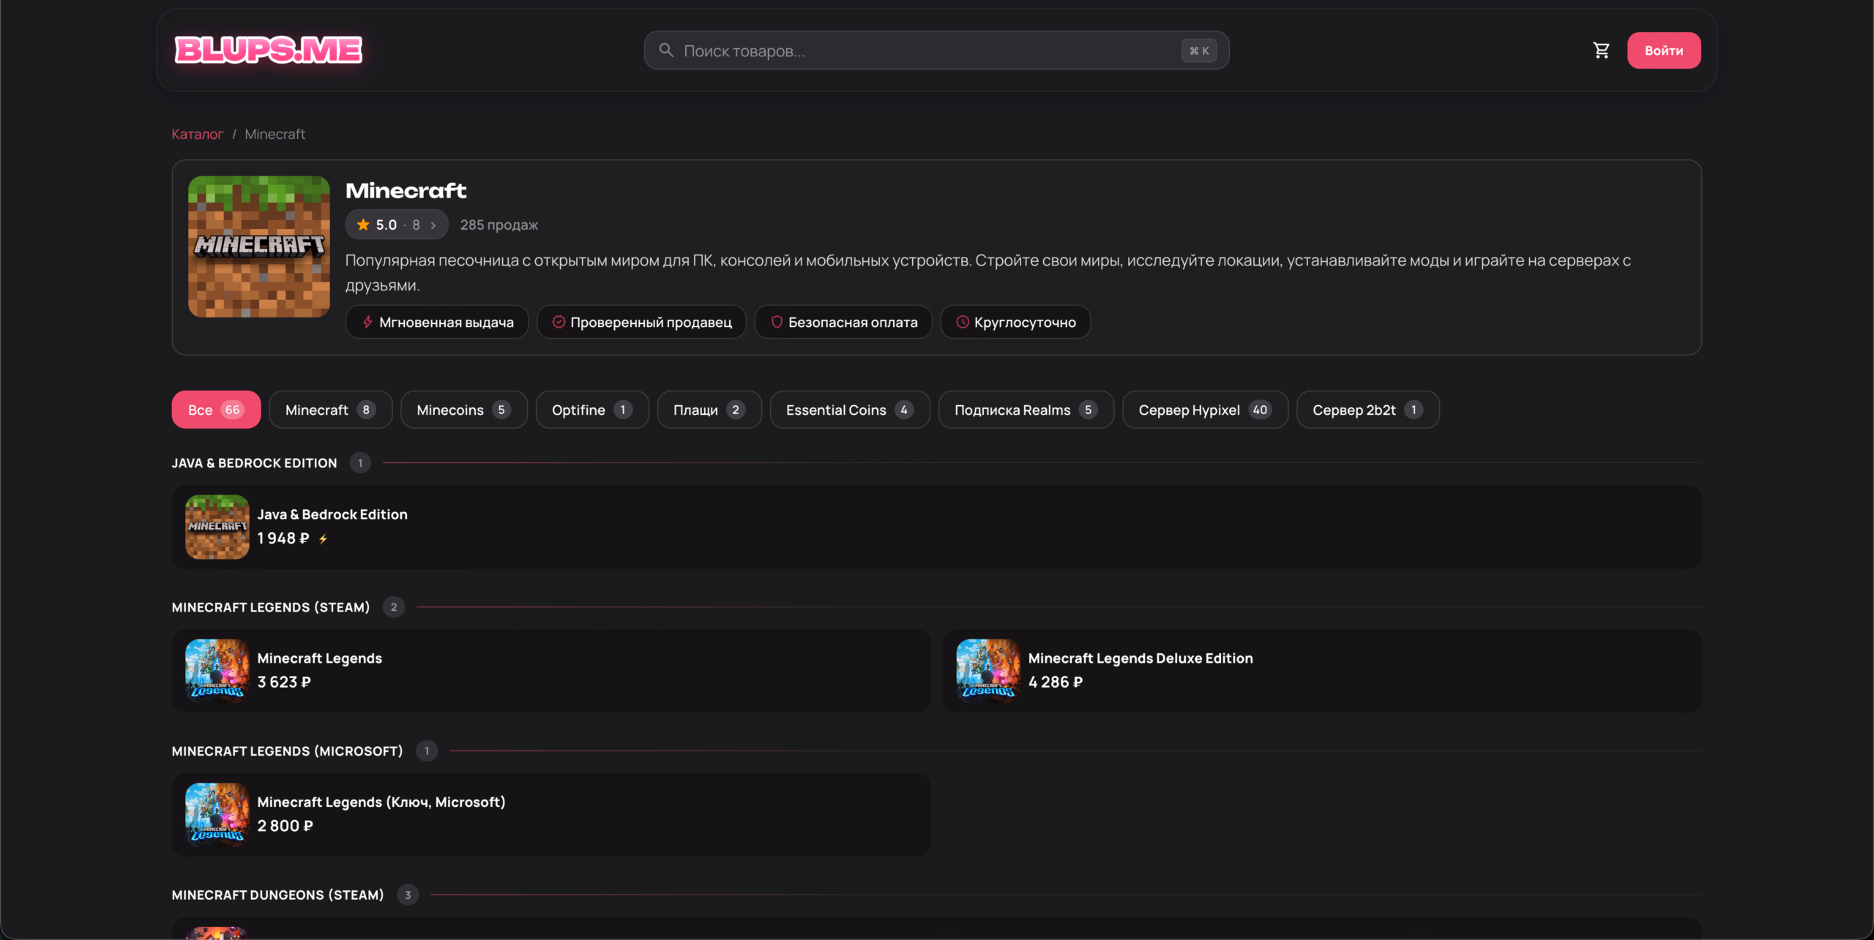1874x940 pixels.
Task: Open Minecraft Legends Deluxe Edition title
Action: (1141, 658)
